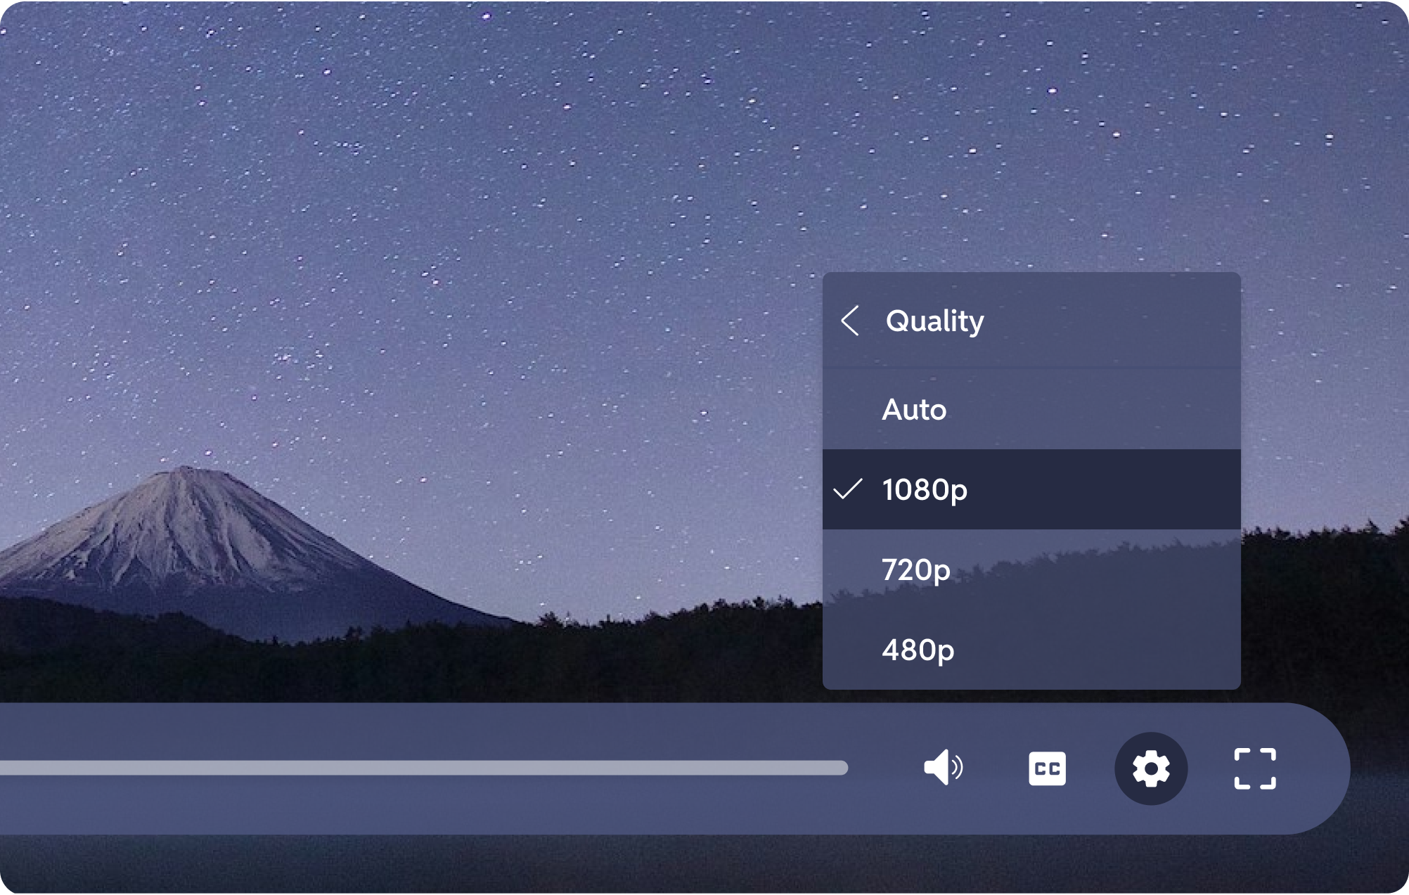Select the fullscreen expand icon
The height and width of the screenshot is (895, 1409).
click(x=1254, y=769)
